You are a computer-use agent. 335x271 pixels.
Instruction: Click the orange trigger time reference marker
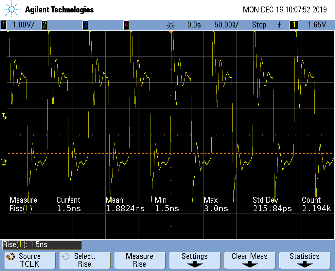pyautogui.click(x=170, y=32)
